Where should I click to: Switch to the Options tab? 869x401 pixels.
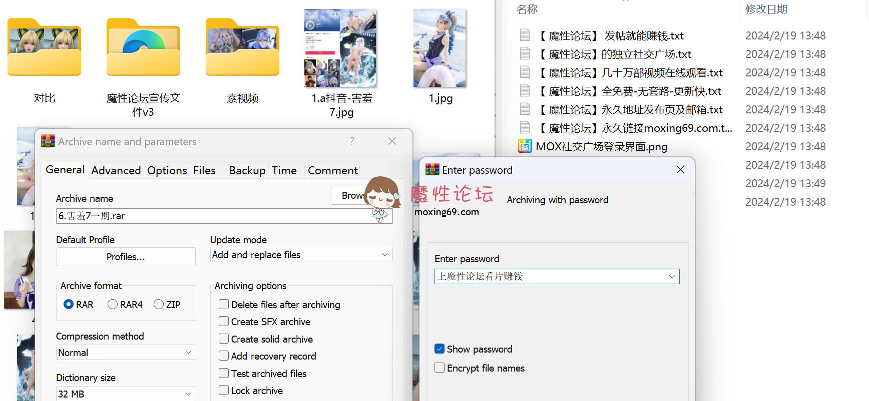[167, 170]
